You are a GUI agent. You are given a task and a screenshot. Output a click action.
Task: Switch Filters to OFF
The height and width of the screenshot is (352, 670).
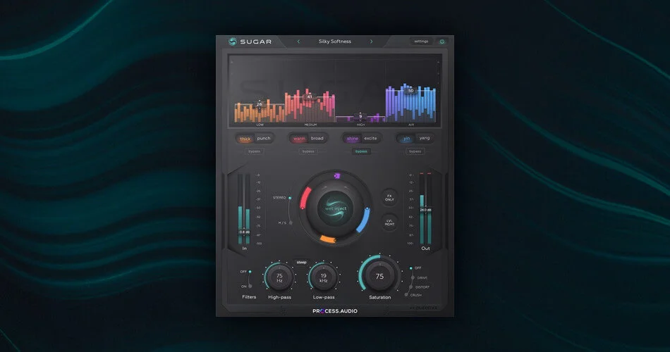(x=245, y=272)
